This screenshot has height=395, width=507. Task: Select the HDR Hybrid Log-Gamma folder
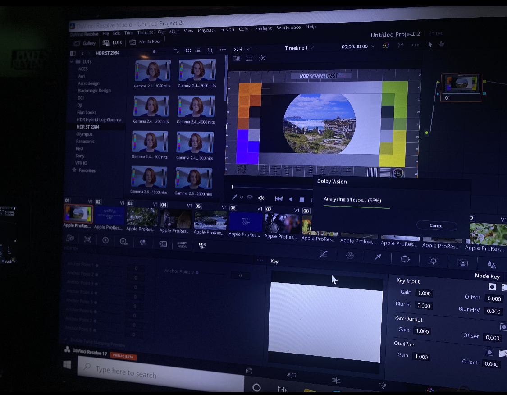[x=99, y=119]
